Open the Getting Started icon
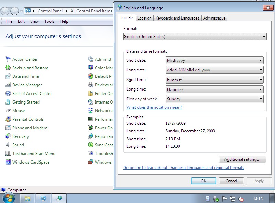 point(8,102)
